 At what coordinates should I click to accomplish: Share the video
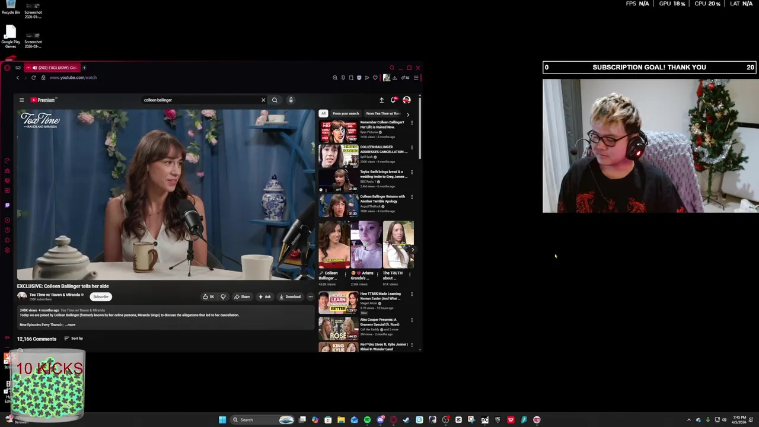242,297
